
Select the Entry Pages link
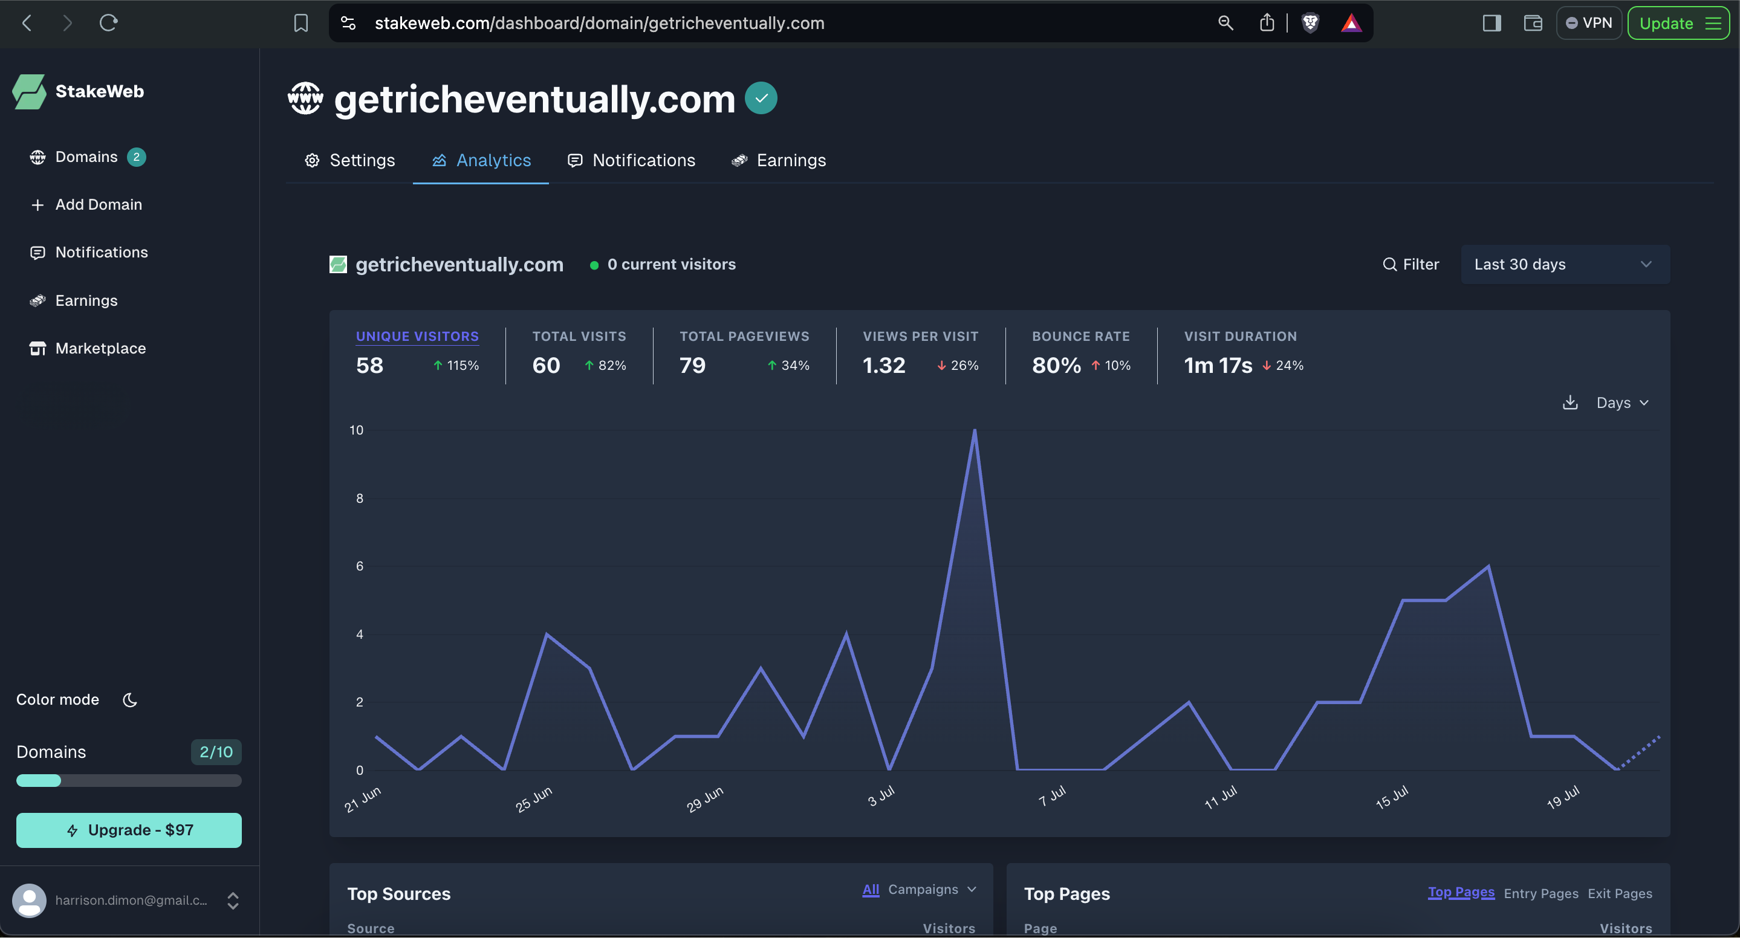pos(1540,893)
